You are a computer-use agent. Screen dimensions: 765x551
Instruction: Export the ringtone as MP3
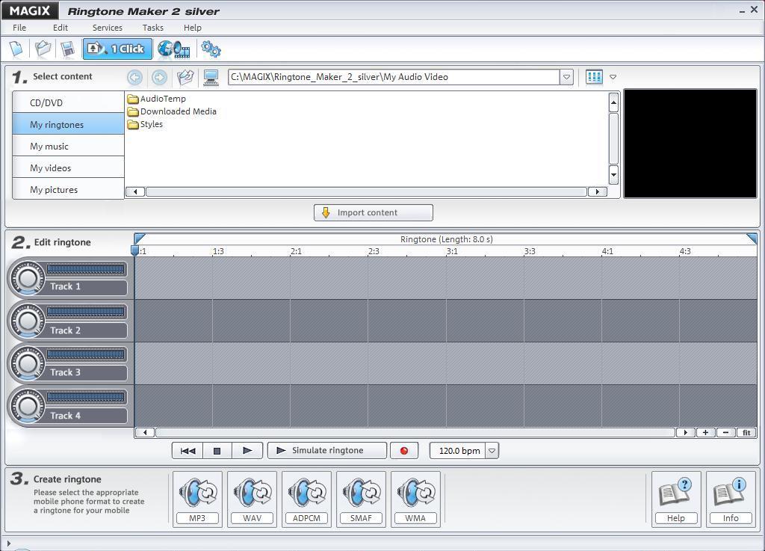[197, 498]
